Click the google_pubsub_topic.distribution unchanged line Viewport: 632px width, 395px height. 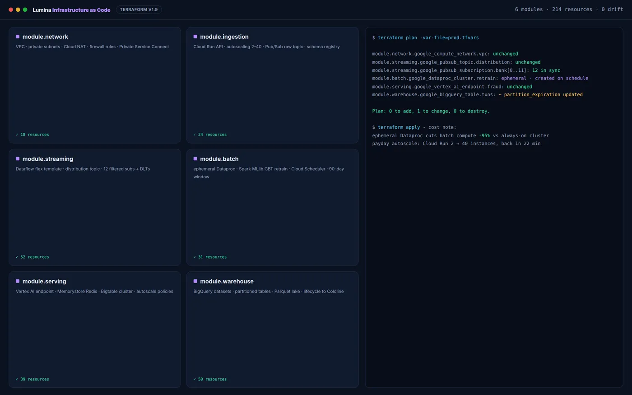point(456,62)
